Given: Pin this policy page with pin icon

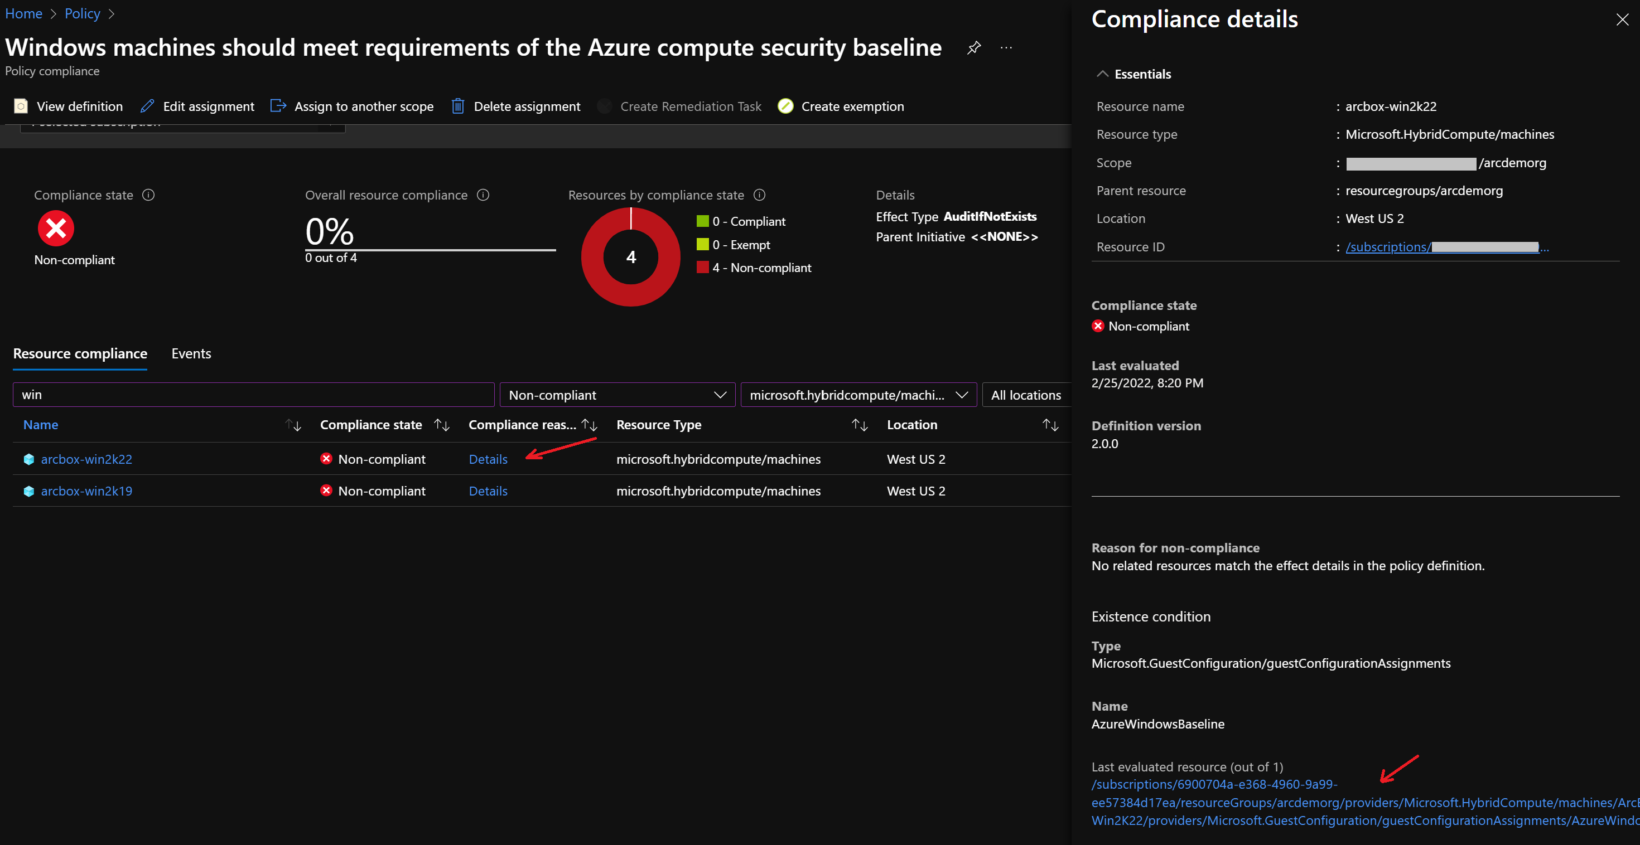Looking at the screenshot, I should 973,48.
